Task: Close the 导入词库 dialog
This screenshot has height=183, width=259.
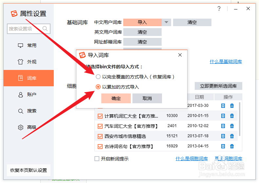Action: [x=180, y=55]
